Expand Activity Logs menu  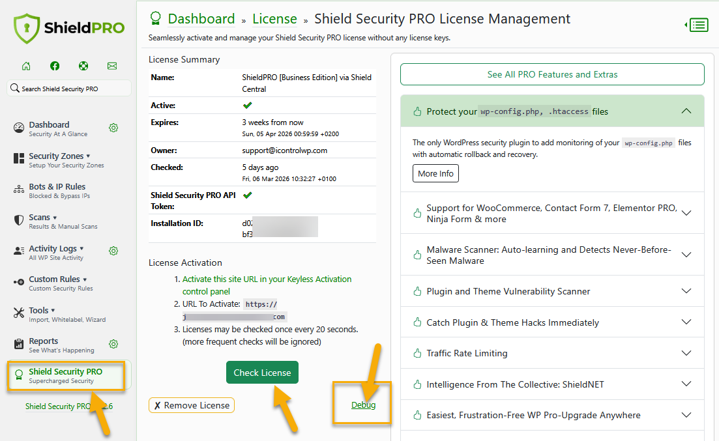[x=57, y=251]
